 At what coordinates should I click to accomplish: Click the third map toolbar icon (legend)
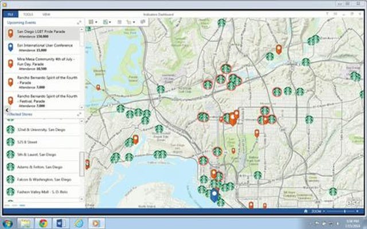pyautogui.click(x=119, y=22)
